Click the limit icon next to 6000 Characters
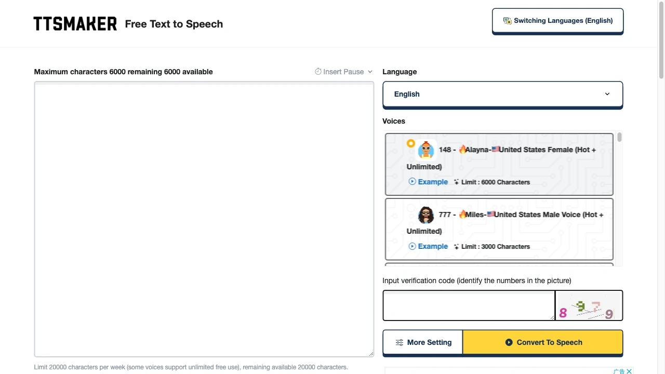Image resolution: width=665 pixels, height=374 pixels. point(456,182)
